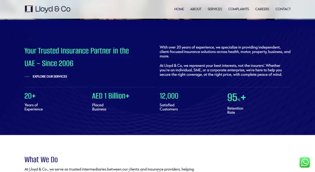This screenshot has width=315, height=172.
Task: Click the What We Do heading
Action: pos(41,160)
